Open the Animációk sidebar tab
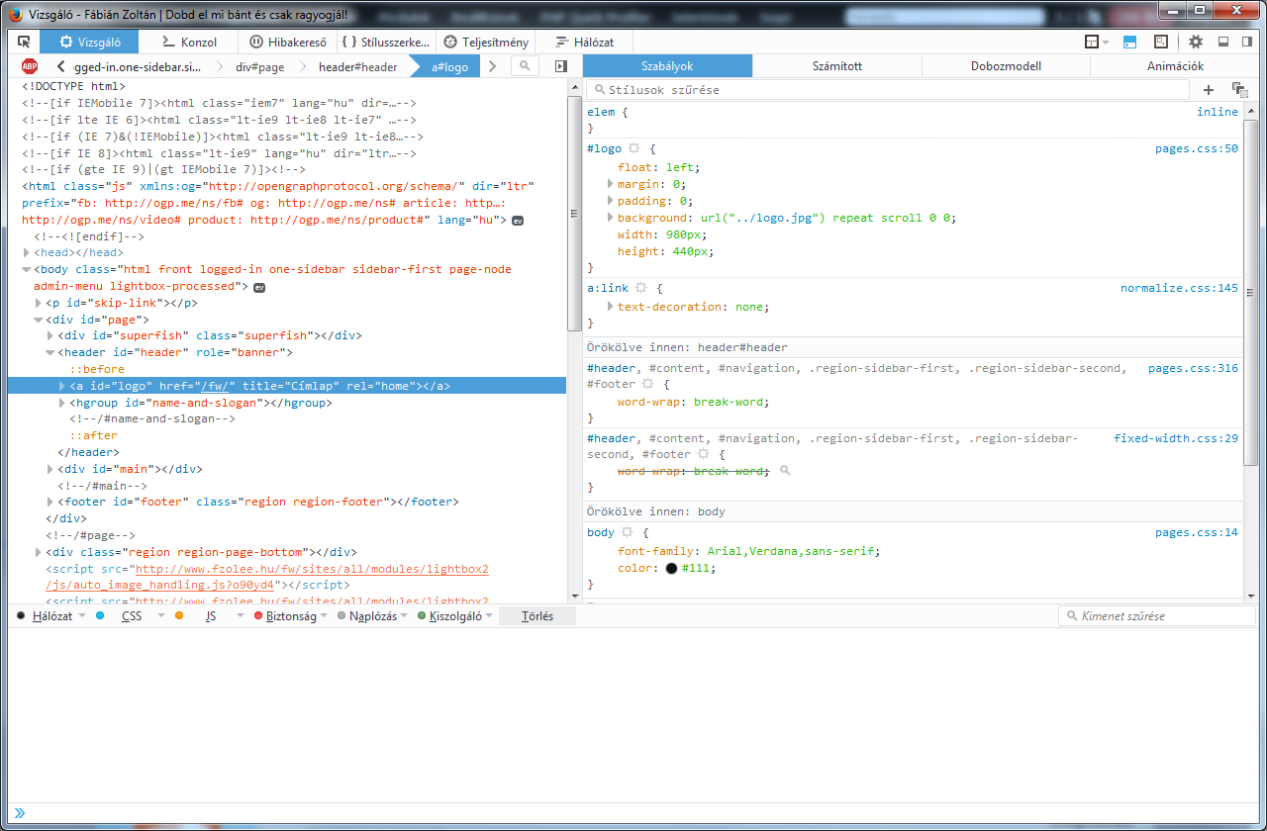Image resolution: width=1267 pixels, height=831 pixels. pyautogui.click(x=1175, y=66)
